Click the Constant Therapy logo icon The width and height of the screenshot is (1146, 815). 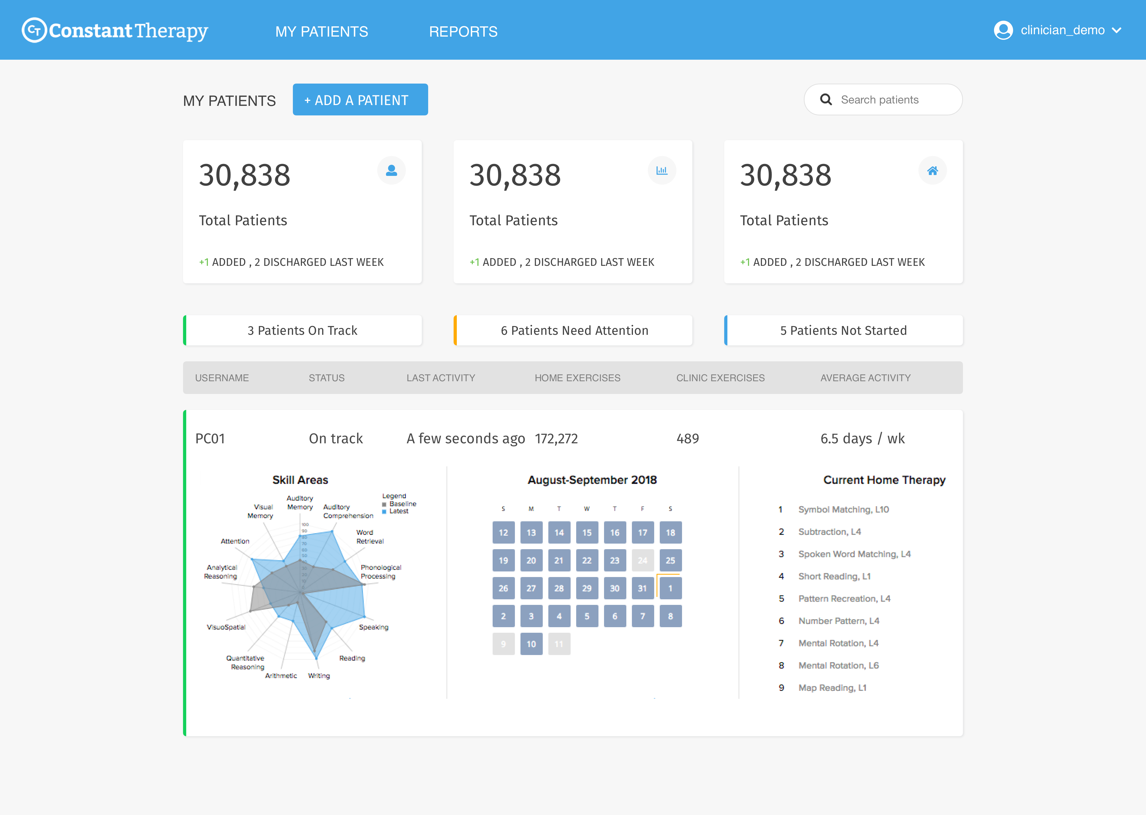(x=34, y=31)
